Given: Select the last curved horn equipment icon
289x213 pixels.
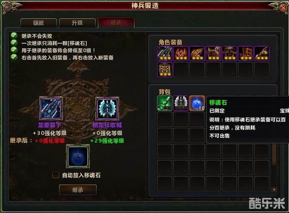Looking at the screenshot, I should pyautogui.click(x=262, y=53).
